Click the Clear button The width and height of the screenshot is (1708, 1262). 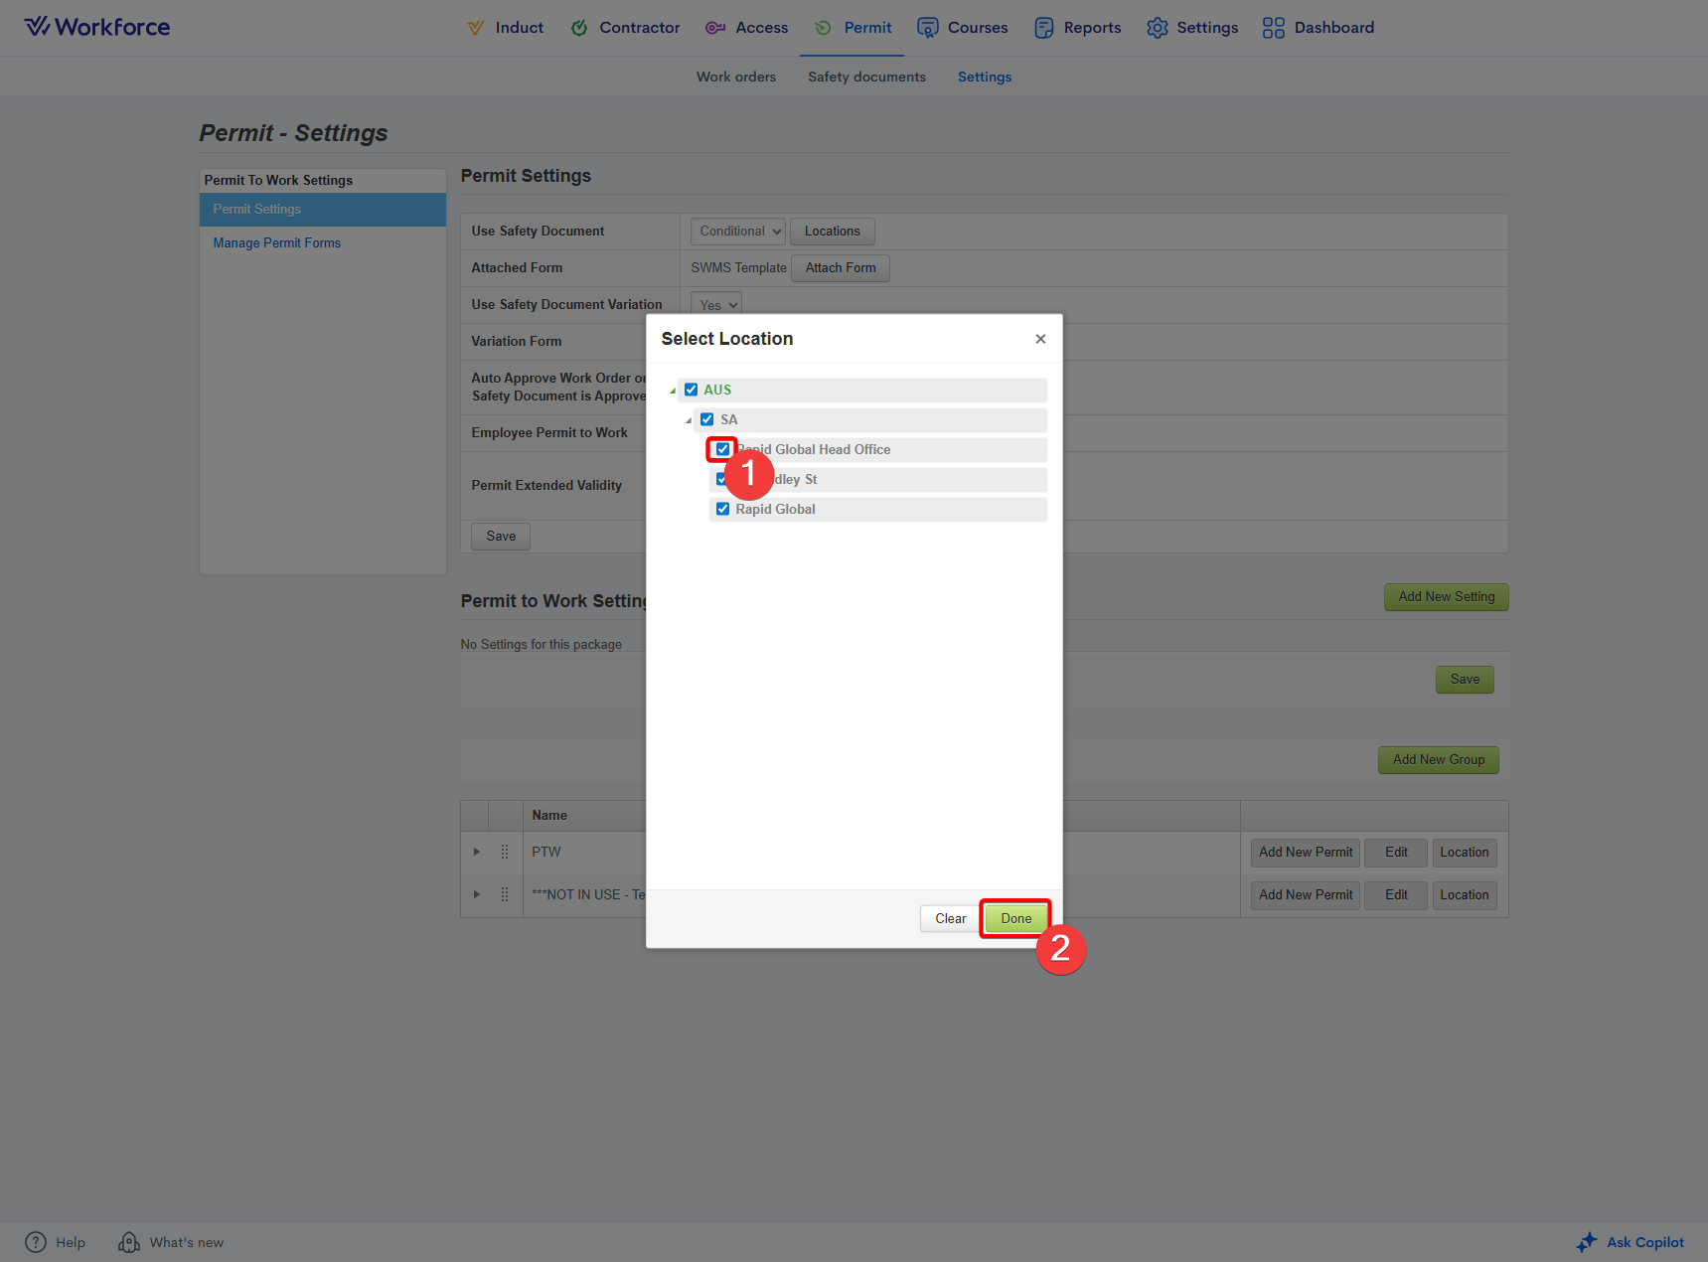point(950,918)
